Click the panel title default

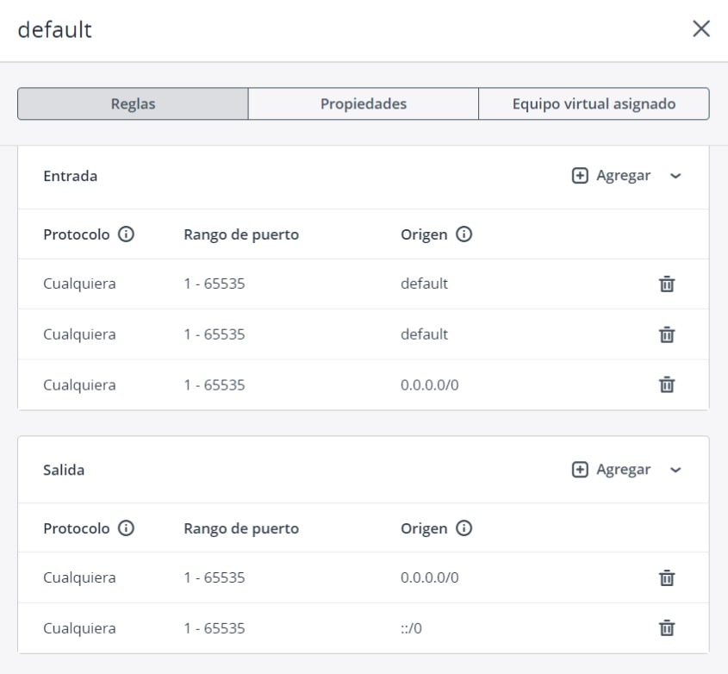point(55,29)
